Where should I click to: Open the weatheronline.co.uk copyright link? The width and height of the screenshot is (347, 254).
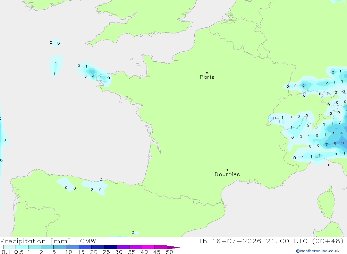point(318,251)
